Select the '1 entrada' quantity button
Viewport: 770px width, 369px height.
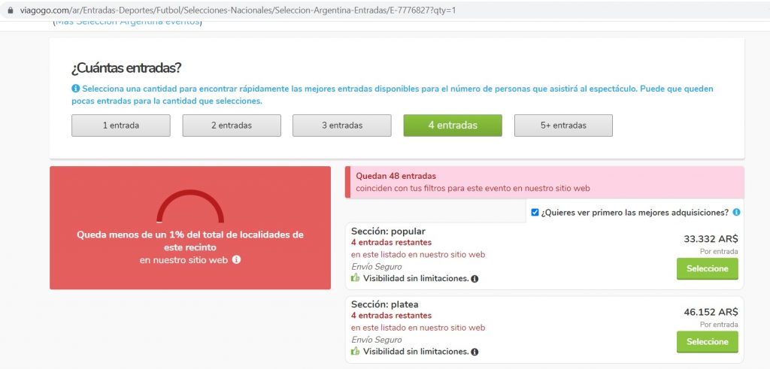[120, 126]
